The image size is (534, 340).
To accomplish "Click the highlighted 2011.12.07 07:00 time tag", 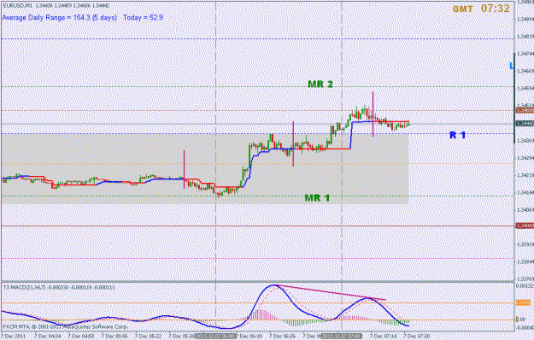I will 342,336.
